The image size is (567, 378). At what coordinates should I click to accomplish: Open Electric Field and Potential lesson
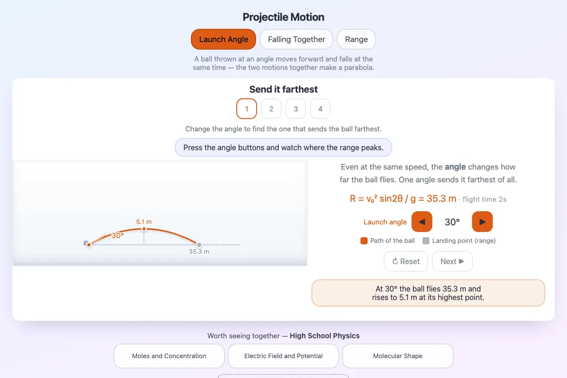tap(283, 356)
